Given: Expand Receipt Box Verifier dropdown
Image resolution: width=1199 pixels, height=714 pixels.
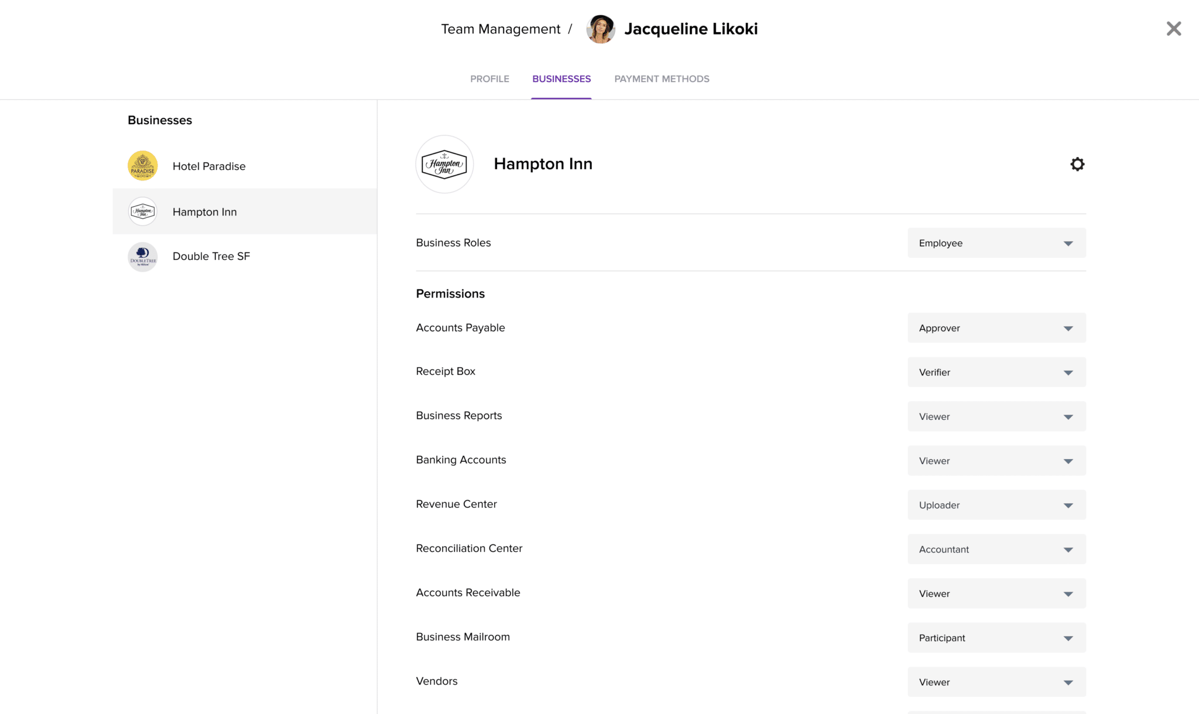Looking at the screenshot, I should pos(996,372).
